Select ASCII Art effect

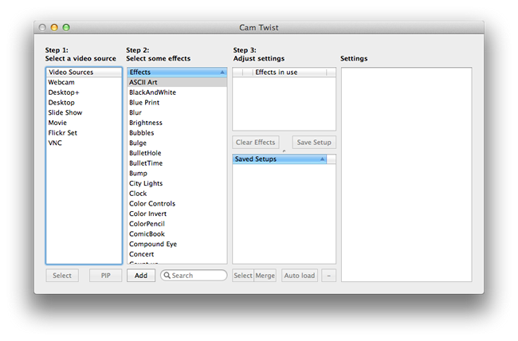177,82
